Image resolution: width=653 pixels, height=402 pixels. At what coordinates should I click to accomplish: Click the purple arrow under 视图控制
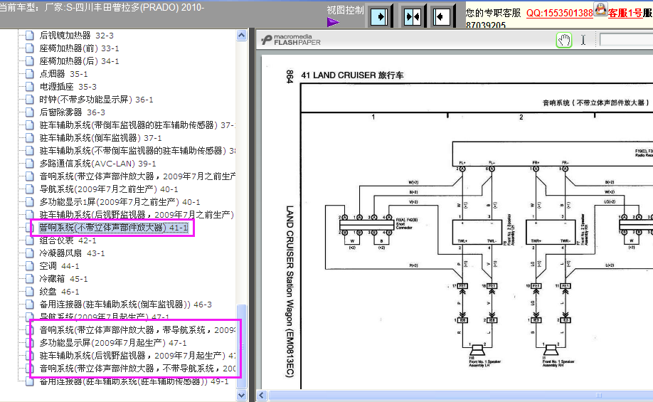333,22
